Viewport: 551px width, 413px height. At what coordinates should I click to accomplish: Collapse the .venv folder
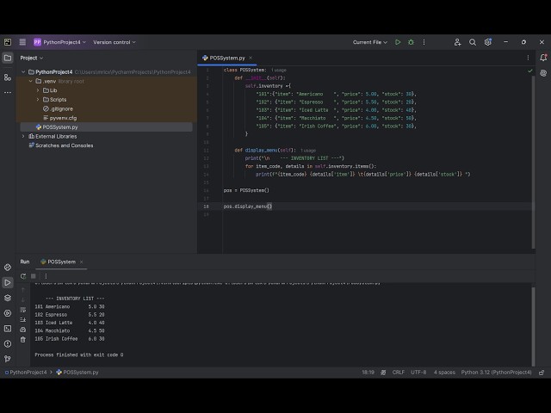click(x=31, y=81)
